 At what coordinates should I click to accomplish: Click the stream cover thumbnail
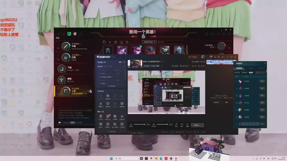(x=135, y=64)
